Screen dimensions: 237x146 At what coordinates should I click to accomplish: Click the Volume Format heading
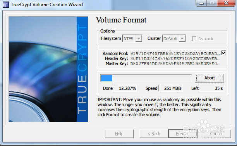click(121, 20)
